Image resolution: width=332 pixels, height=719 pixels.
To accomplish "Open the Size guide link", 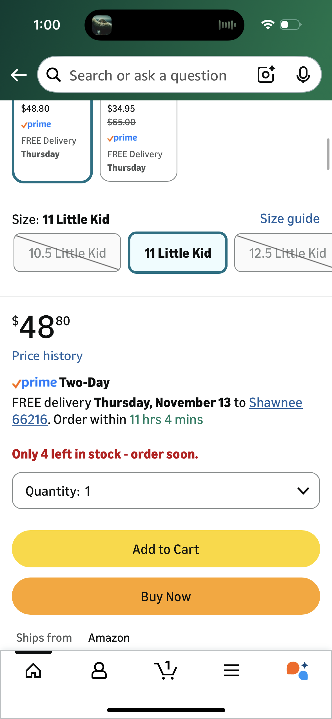I will click(x=289, y=219).
